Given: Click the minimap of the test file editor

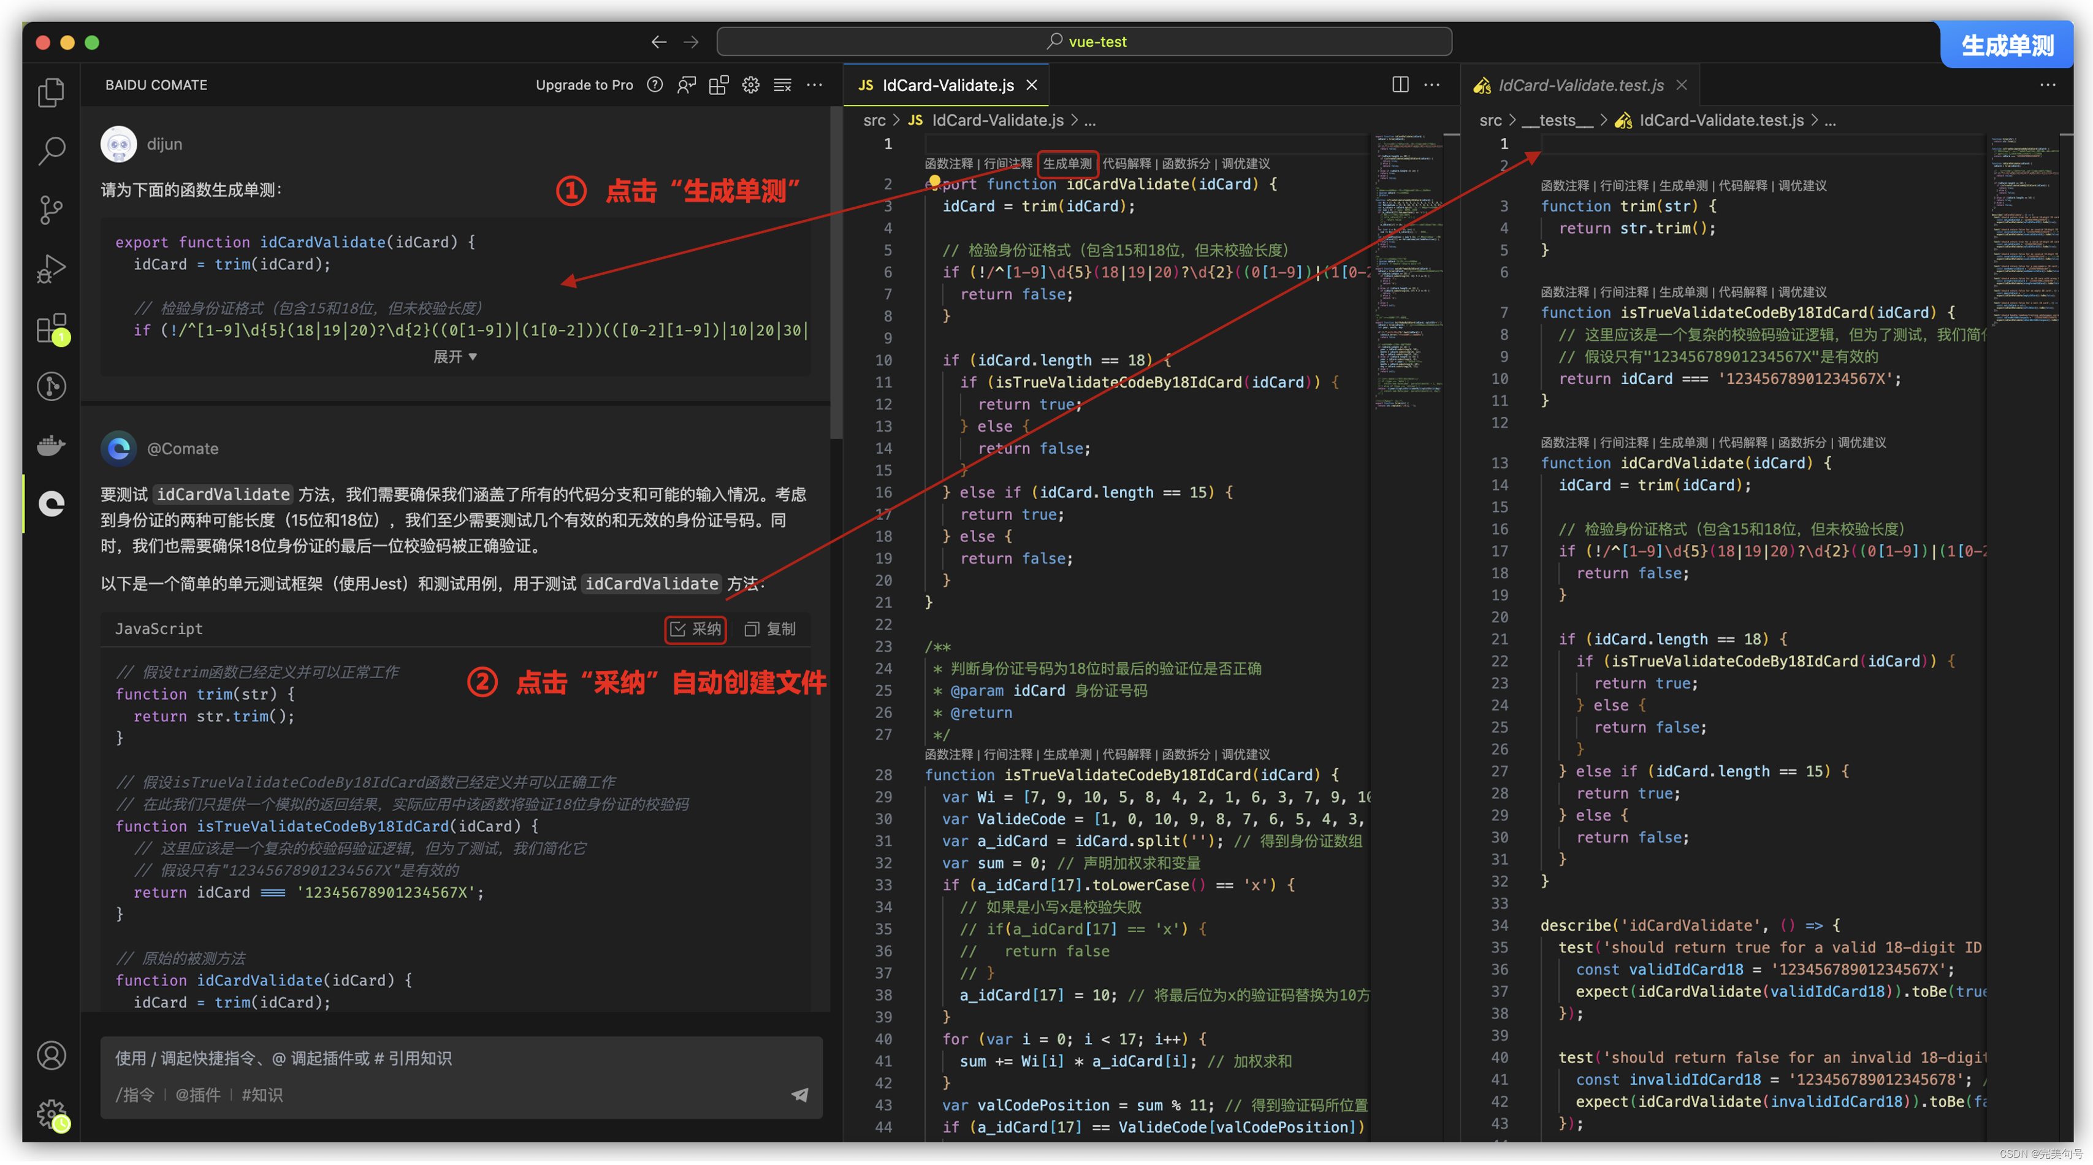Looking at the screenshot, I should pos(2025,232).
